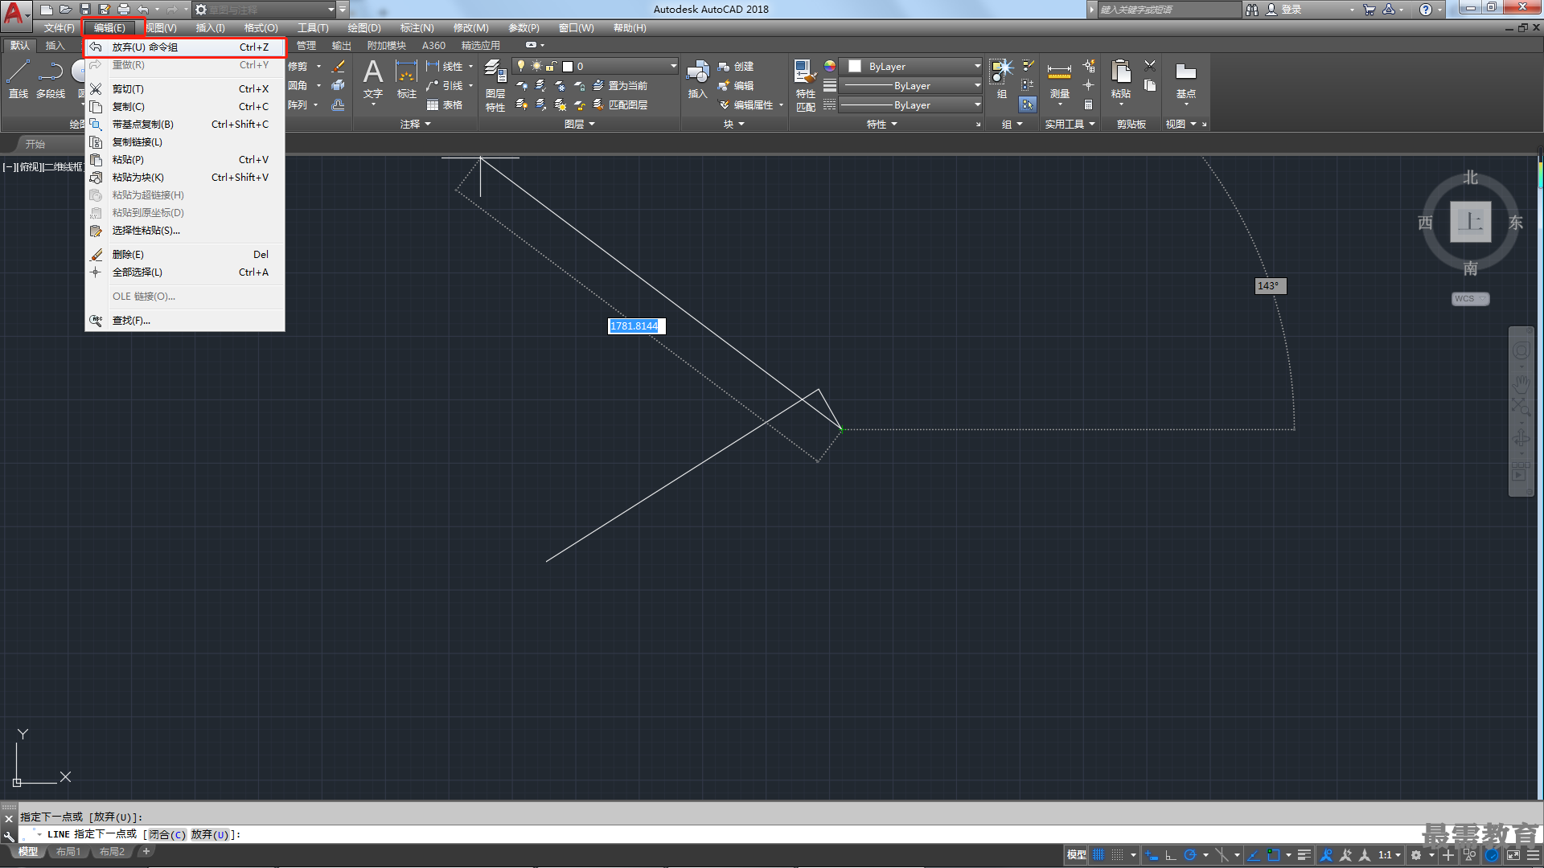Screen dimensions: 1544x868
Task: Choose 放弃(U) 命令组 from the Edit menu
Action: 185,47
